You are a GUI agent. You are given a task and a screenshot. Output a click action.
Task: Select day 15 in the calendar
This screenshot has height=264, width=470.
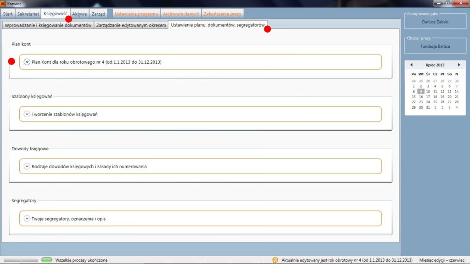click(414, 97)
